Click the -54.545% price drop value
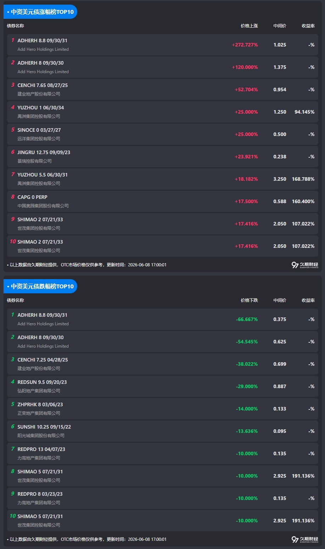Screen dimensions: 325x549 coord(247,342)
